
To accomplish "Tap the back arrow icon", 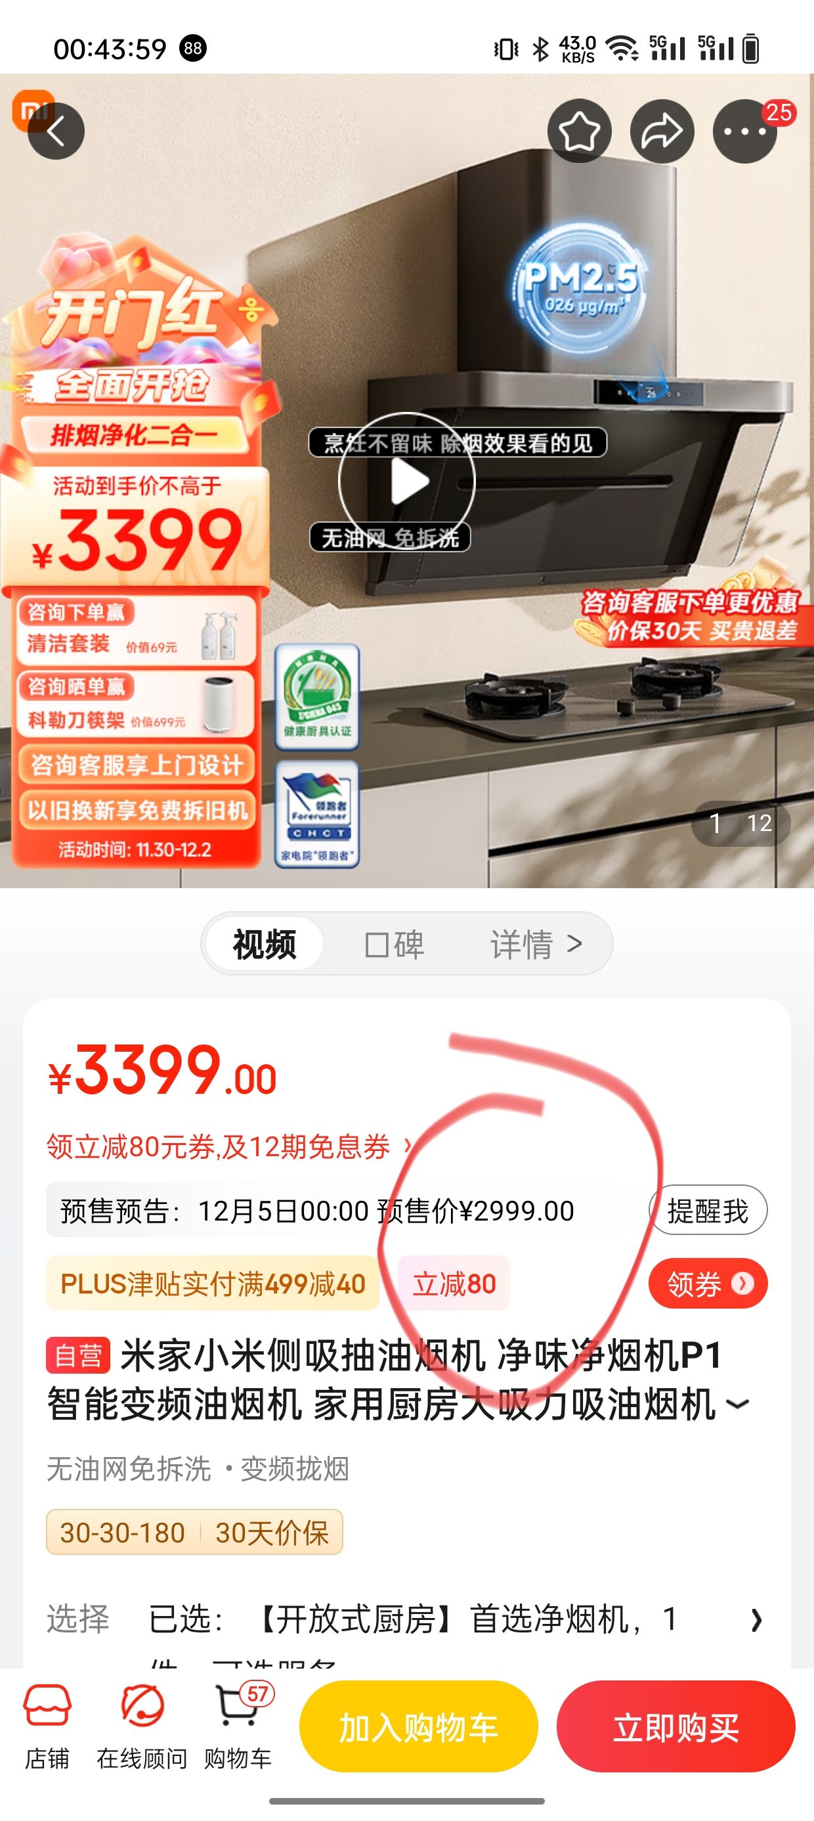I will tap(56, 131).
